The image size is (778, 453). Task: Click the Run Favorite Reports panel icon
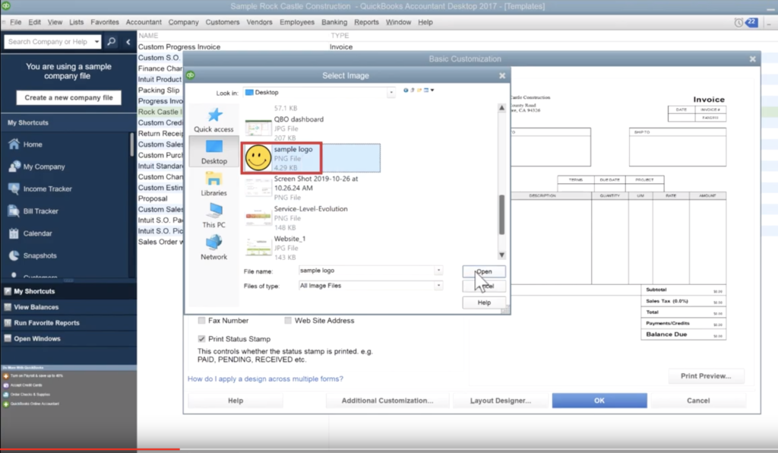8,323
